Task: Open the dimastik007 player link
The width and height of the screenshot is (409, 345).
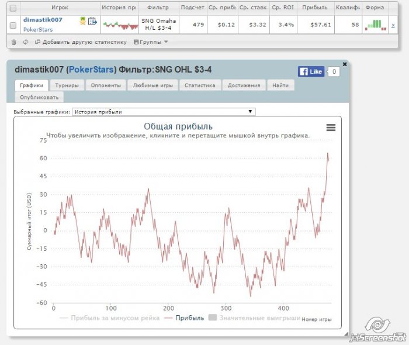Action: (43, 20)
